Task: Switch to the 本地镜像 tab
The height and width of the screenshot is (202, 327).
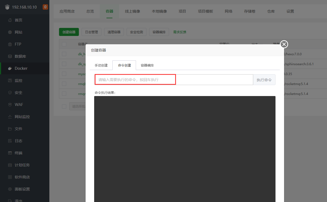Action: point(159,11)
